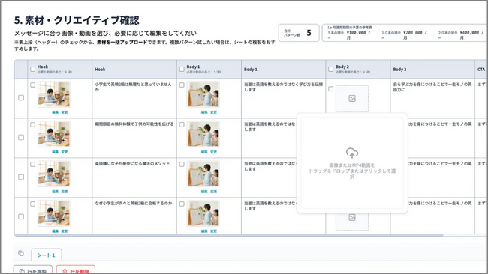Open the Hook thumbnail in the なぜ小学生が次々と row
The height and width of the screenshot is (274, 488).
(x=54, y=213)
